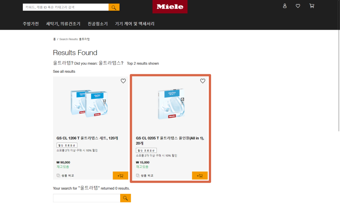Viewport: 340px width, 207px height.
Task: Click the Results Found heading
Action: 75,53
